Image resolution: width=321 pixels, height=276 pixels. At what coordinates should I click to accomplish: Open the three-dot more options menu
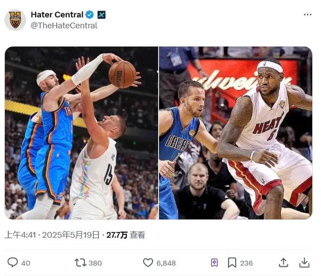[x=308, y=15]
